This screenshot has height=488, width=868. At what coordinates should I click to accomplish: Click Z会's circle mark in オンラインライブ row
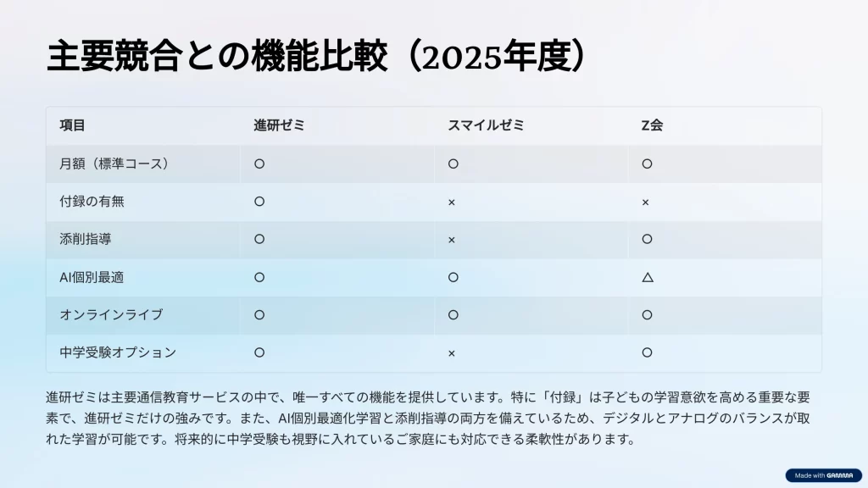(647, 314)
